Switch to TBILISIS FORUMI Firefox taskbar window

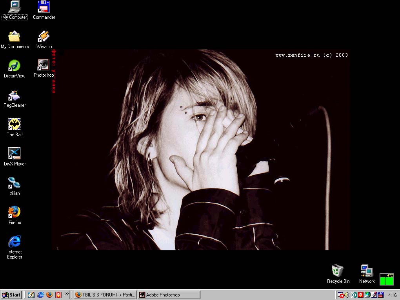[x=105, y=295]
